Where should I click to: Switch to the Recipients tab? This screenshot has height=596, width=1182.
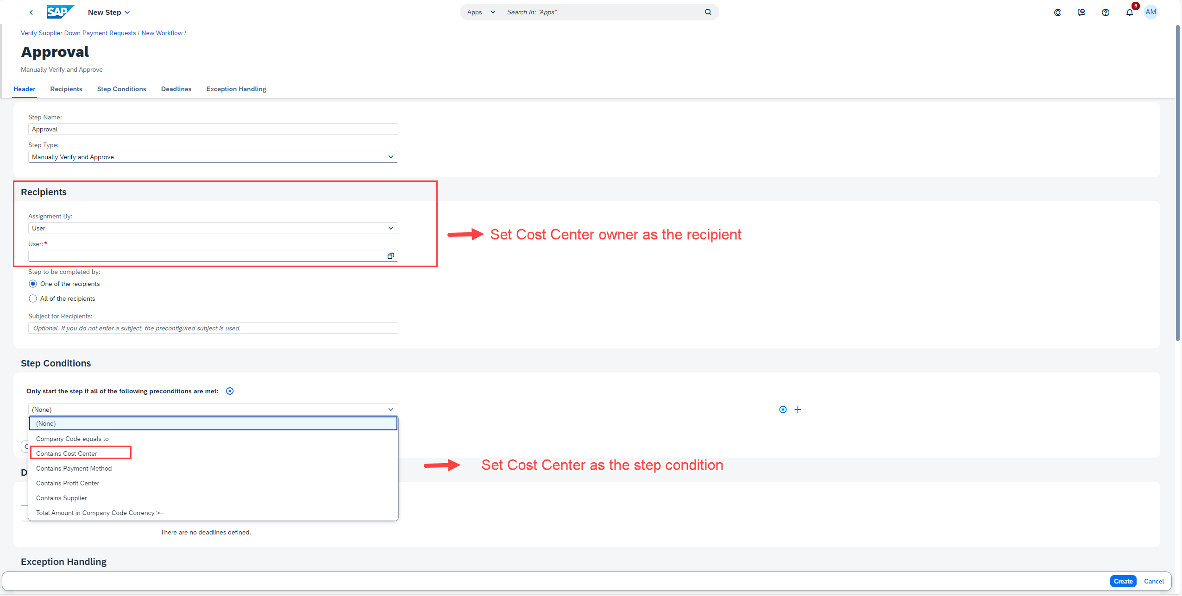66,89
